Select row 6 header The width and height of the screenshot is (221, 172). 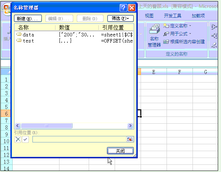(x=6, y=114)
